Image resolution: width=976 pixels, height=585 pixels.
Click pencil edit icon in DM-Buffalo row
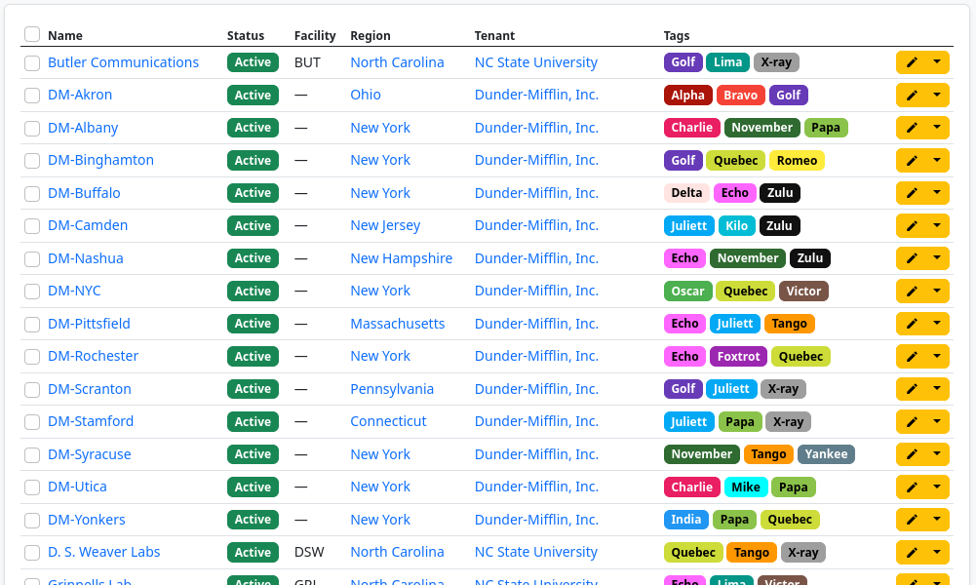click(912, 193)
